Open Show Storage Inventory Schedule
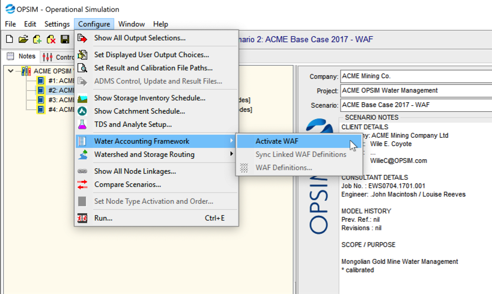The width and height of the screenshot is (492, 294). (x=150, y=98)
